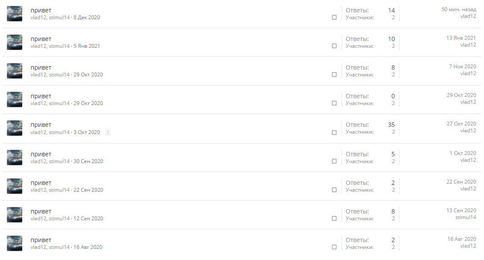Check the box for 8 Дек 2020 conversation

334,17
